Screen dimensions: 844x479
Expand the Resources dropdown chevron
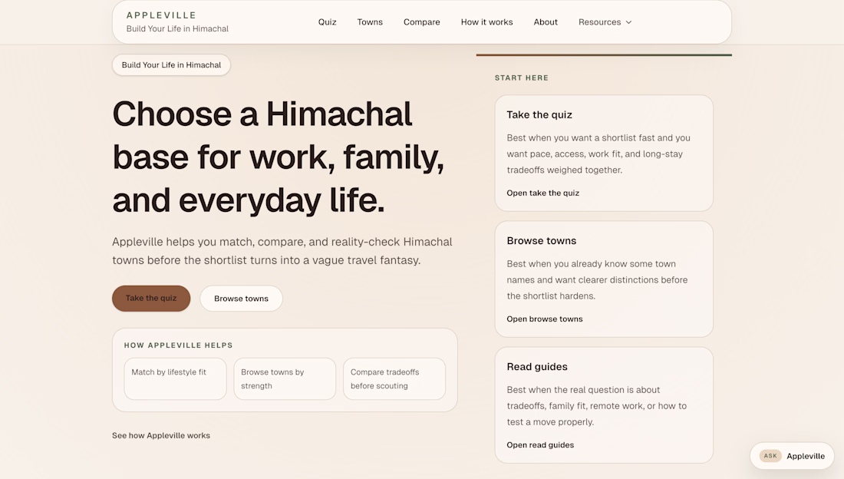(628, 22)
